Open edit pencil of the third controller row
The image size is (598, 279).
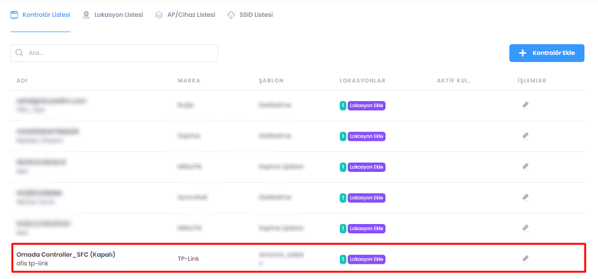[525, 166]
